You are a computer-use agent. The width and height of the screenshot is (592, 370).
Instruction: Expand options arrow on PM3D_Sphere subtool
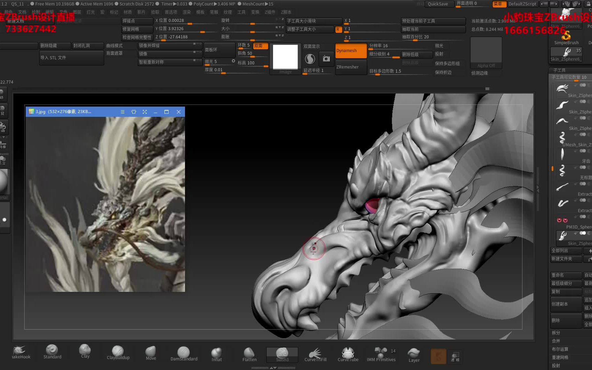coord(576,217)
